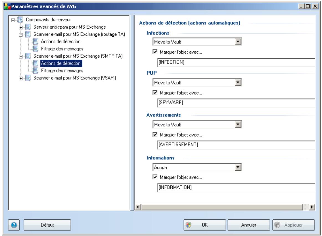Click icon of Filtrage des messages under SMTP TA
The image size is (322, 236).
coord(35,70)
